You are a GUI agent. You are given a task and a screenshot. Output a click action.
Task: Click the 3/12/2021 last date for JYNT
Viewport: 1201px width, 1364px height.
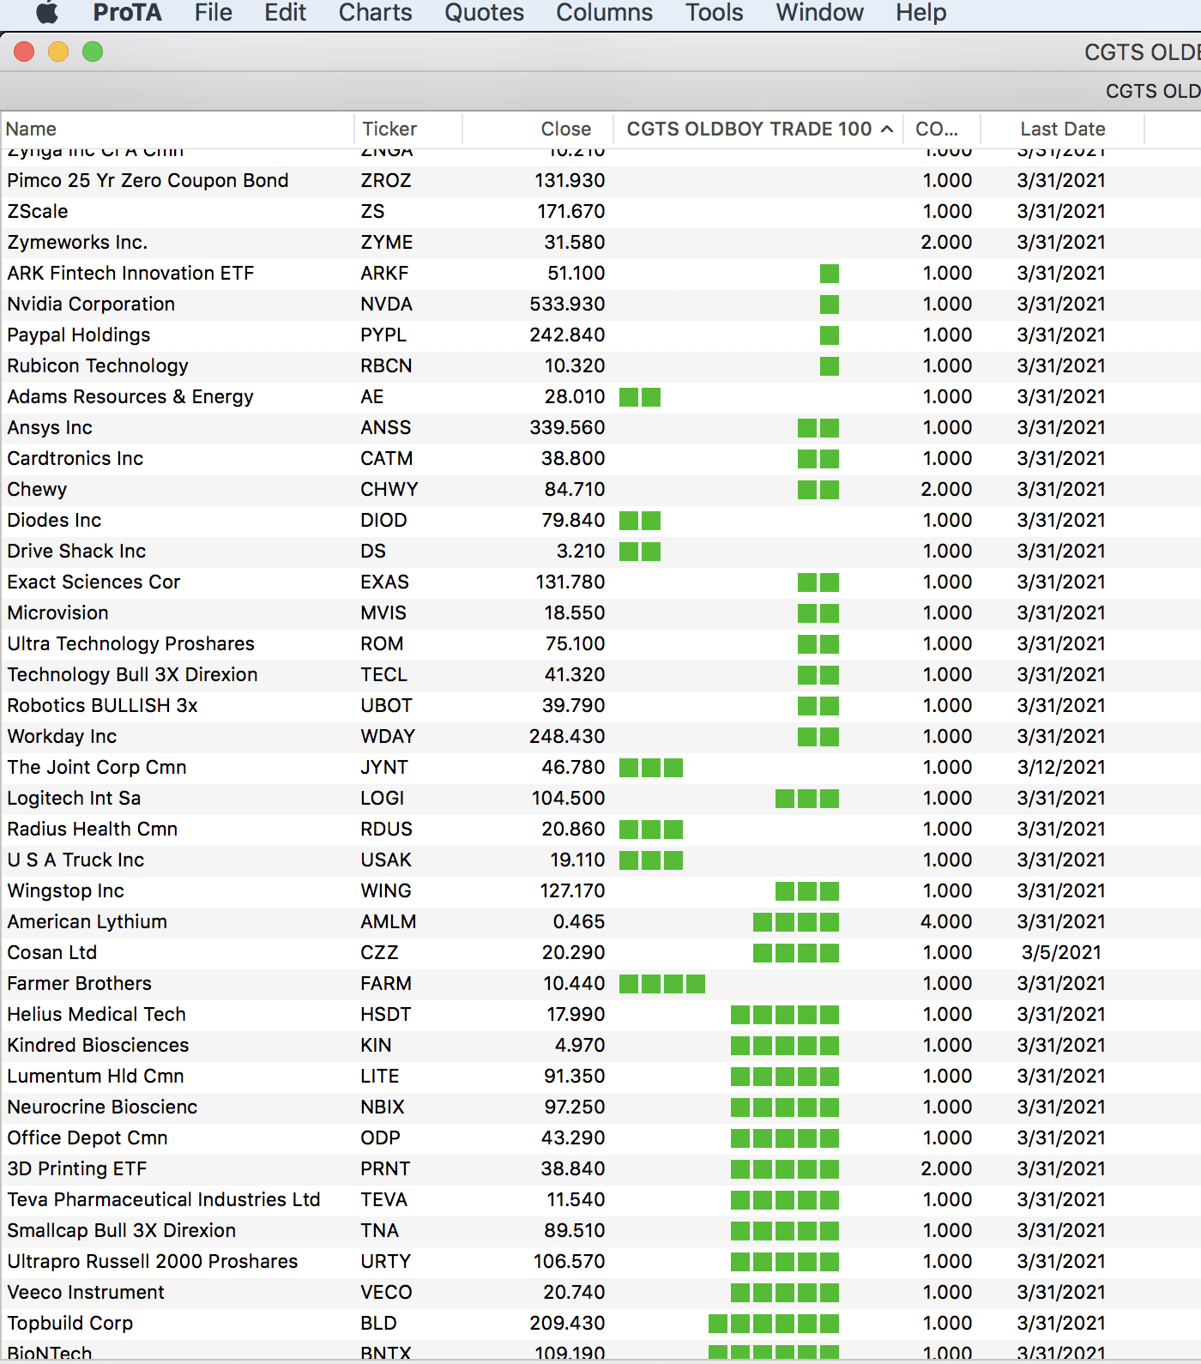[1061, 768]
